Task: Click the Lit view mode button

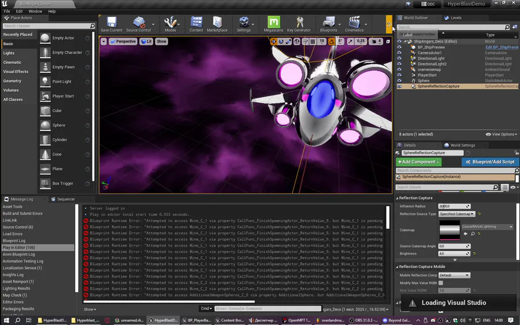Action: pyautogui.click(x=146, y=42)
